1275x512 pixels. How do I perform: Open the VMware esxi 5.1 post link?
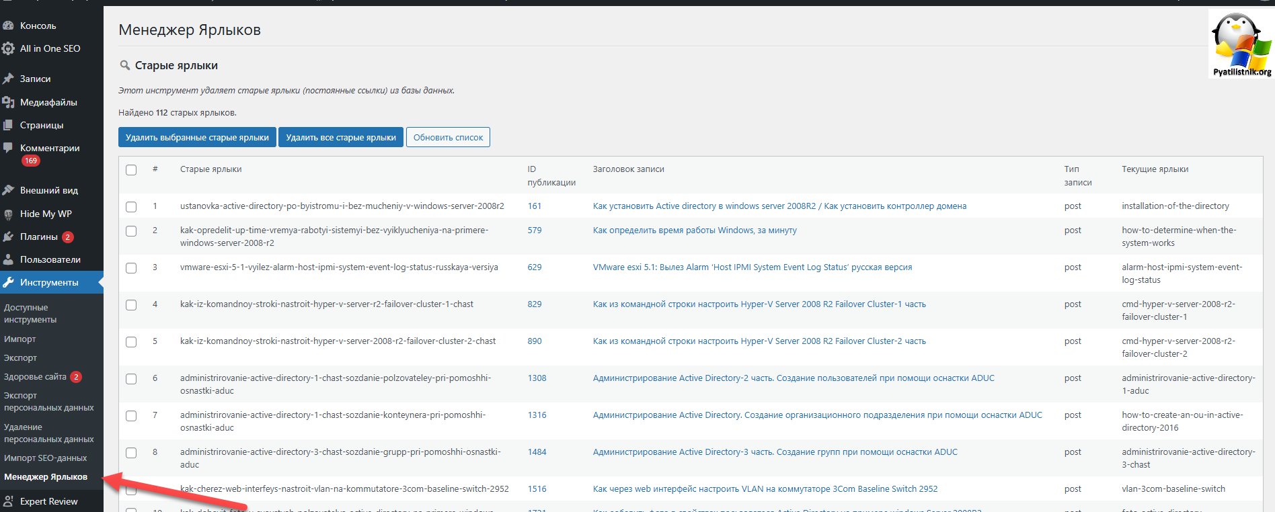coord(752,267)
